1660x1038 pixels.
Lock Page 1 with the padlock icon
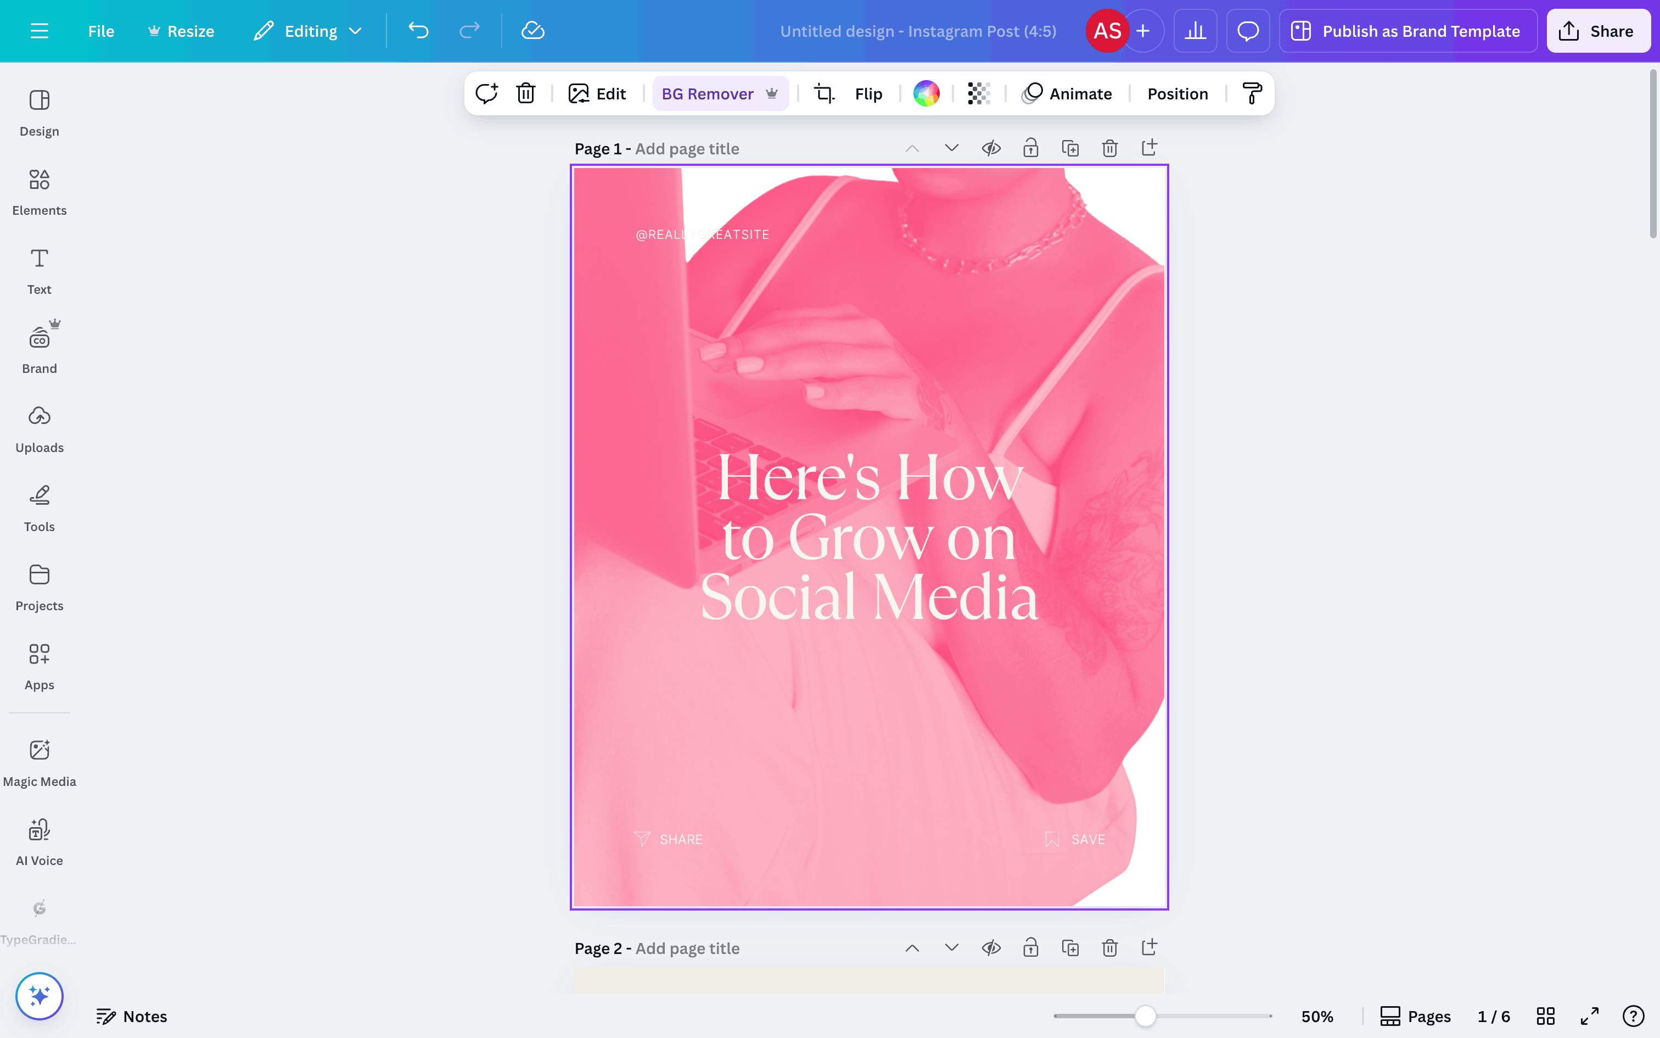pos(1030,148)
